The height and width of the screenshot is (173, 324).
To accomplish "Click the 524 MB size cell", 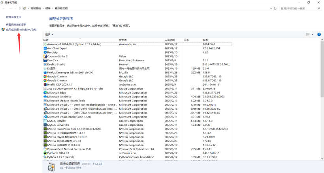I will pyautogui.click(x=196, y=125).
